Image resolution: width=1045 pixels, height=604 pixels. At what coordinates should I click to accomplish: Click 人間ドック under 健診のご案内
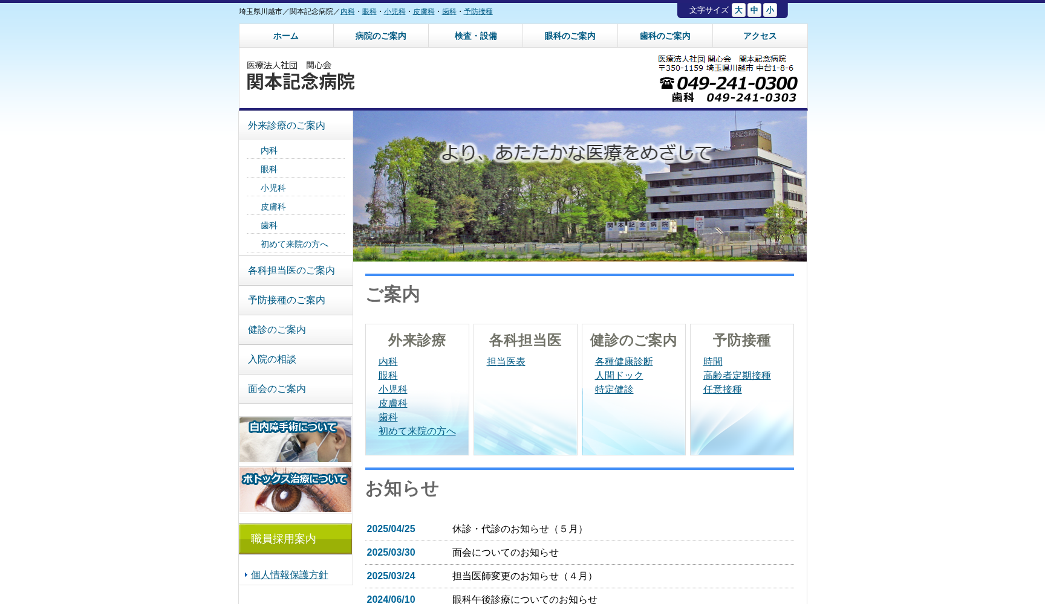(x=618, y=375)
